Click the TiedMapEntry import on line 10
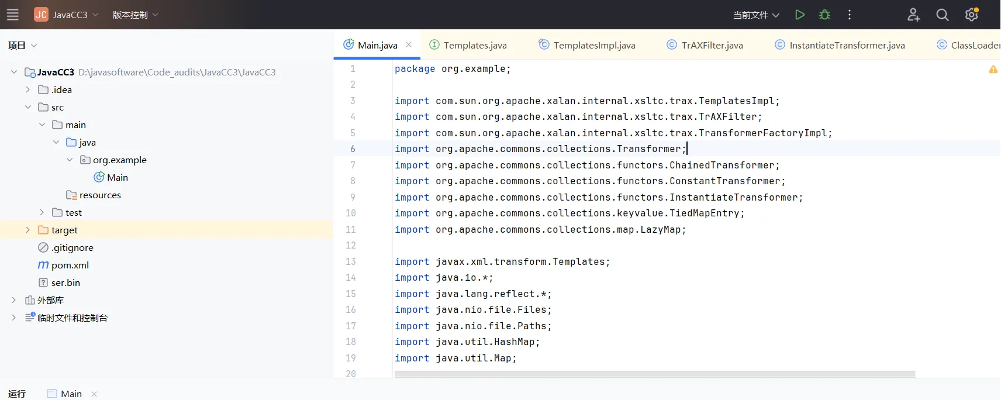Viewport: 1001px width, 400px height. click(569, 213)
